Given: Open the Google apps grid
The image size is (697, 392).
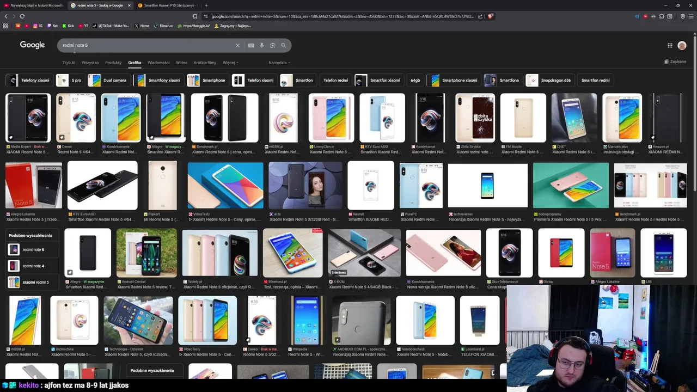Looking at the screenshot, I should (670, 45).
